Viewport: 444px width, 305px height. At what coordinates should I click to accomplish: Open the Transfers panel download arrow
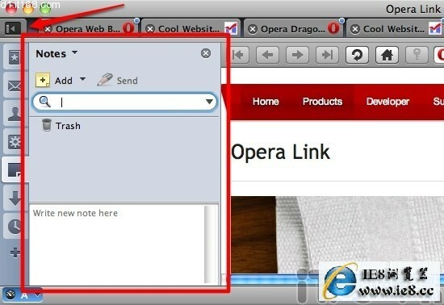click(x=15, y=198)
